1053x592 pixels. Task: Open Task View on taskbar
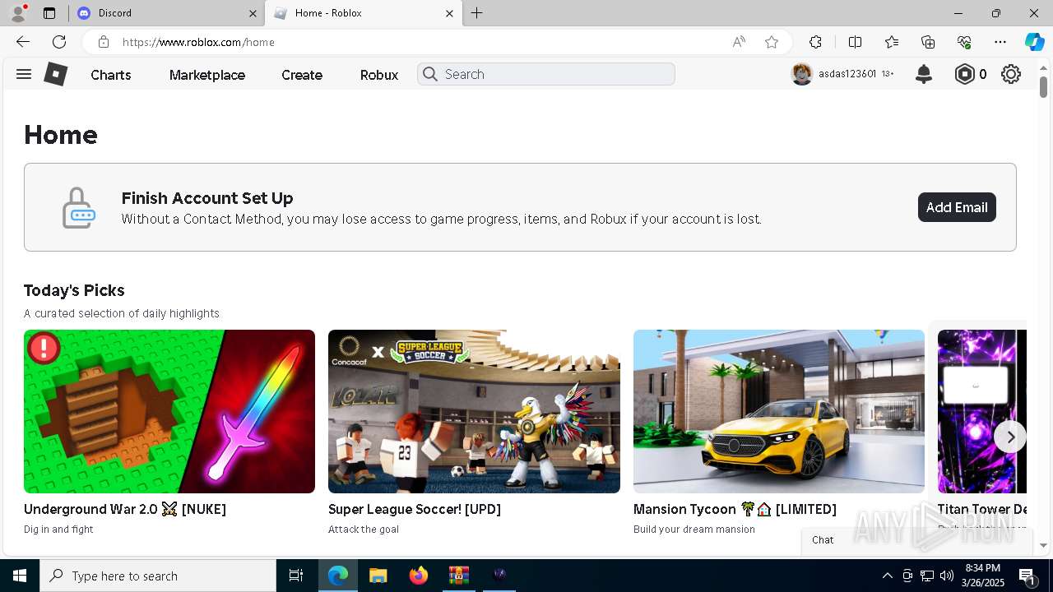[296, 576]
